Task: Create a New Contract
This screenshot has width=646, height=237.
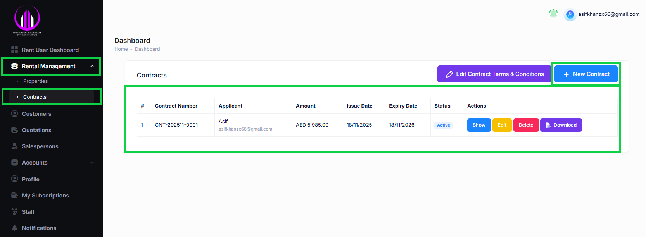Action: pos(586,74)
